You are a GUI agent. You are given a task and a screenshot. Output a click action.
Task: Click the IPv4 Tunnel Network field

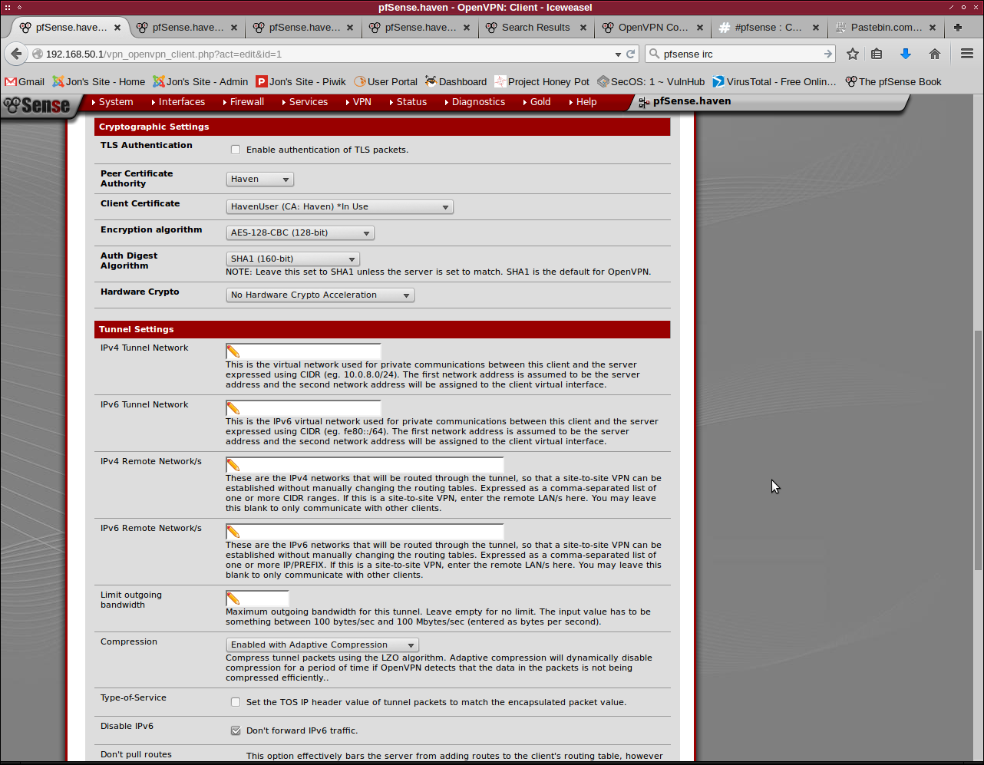pyautogui.click(x=303, y=351)
